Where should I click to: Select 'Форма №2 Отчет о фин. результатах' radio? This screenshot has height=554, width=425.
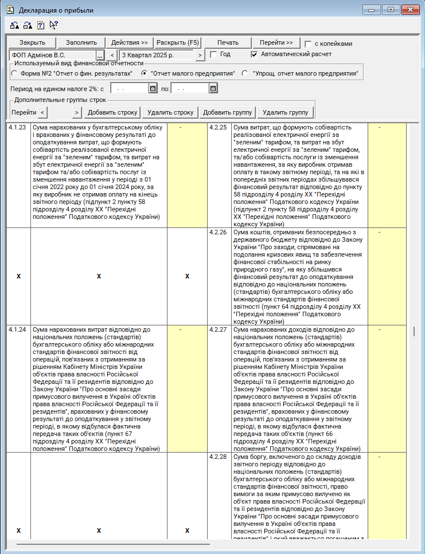(x=14, y=73)
